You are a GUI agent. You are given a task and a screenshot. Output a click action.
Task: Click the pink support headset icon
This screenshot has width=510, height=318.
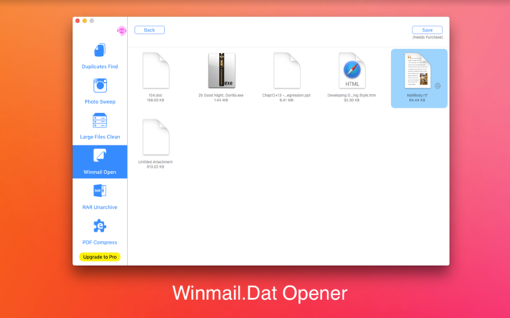pyautogui.click(x=121, y=31)
